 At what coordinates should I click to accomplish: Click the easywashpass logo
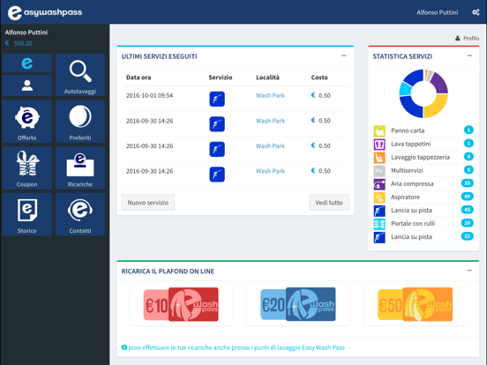[45, 12]
